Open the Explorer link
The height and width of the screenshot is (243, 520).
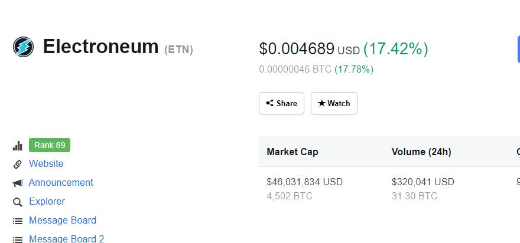point(47,202)
